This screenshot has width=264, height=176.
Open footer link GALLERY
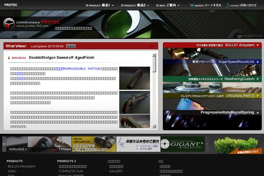pos(116,171)
